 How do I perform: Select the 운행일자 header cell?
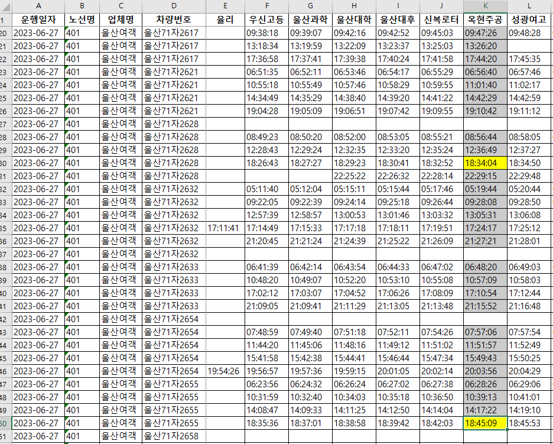tap(38, 19)
